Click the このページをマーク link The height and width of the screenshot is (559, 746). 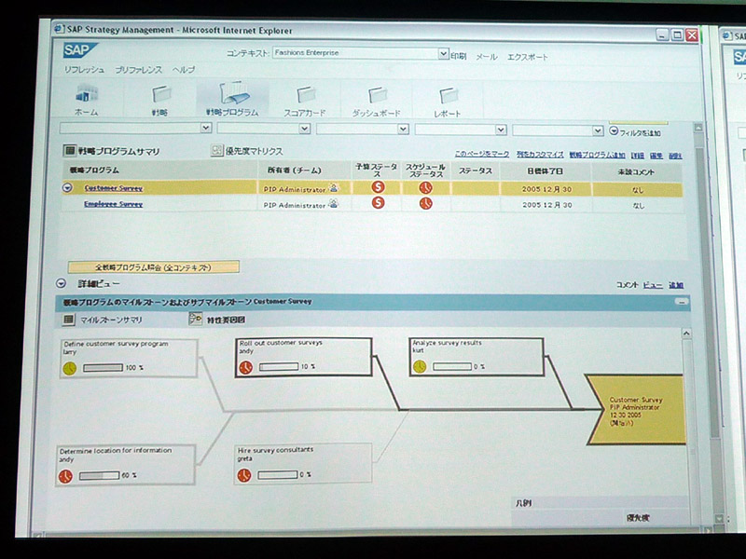pos(481,154)
